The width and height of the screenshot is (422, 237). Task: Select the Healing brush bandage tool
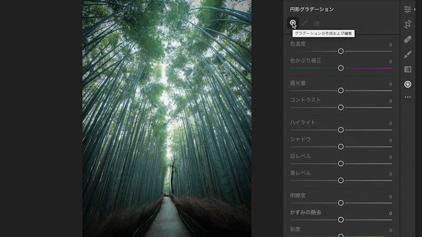tap(407, 39)
